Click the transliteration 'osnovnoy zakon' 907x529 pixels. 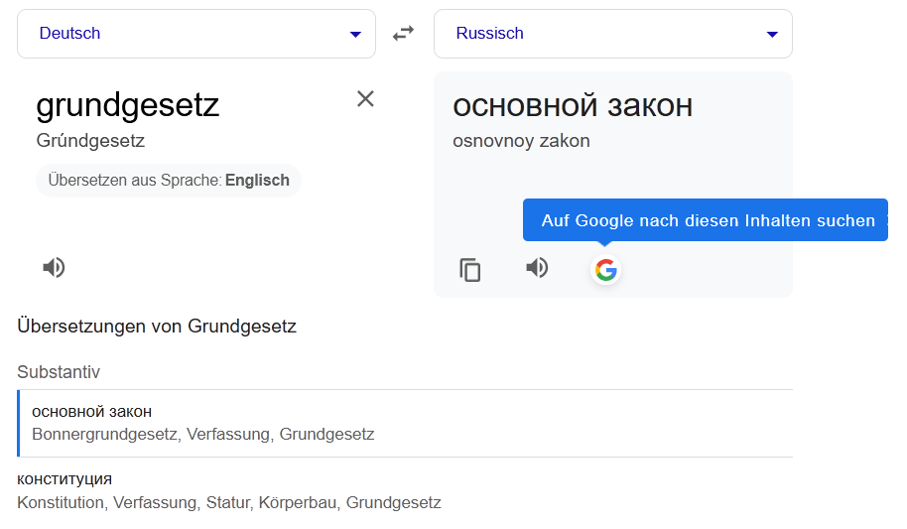pyautogui.click(x=521, y=141)
